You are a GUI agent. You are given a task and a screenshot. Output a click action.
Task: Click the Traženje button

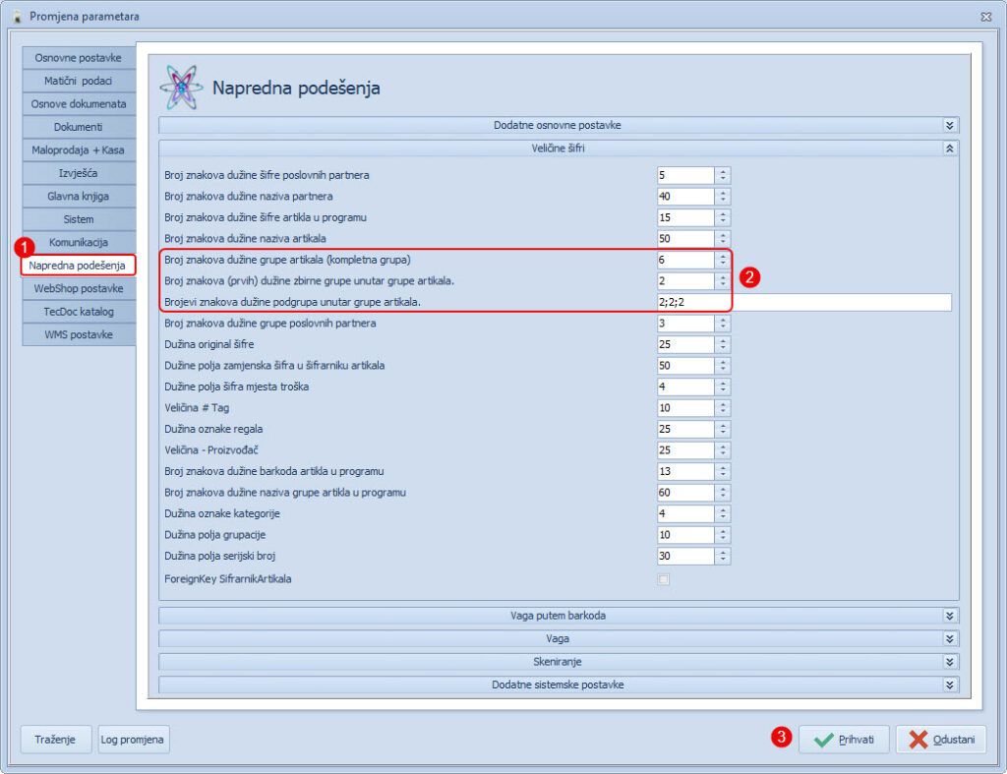point(56,740)
